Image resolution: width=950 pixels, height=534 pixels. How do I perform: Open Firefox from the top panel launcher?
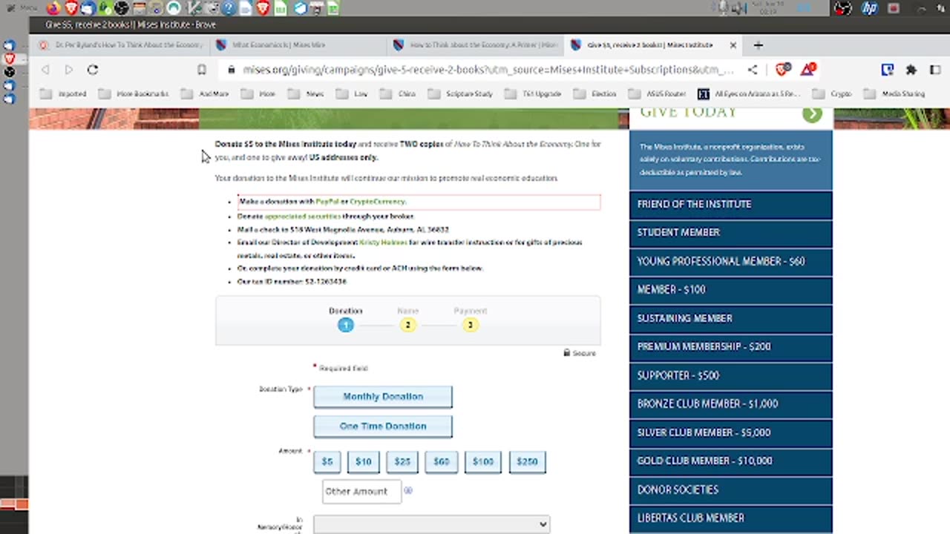coord(53,9)
